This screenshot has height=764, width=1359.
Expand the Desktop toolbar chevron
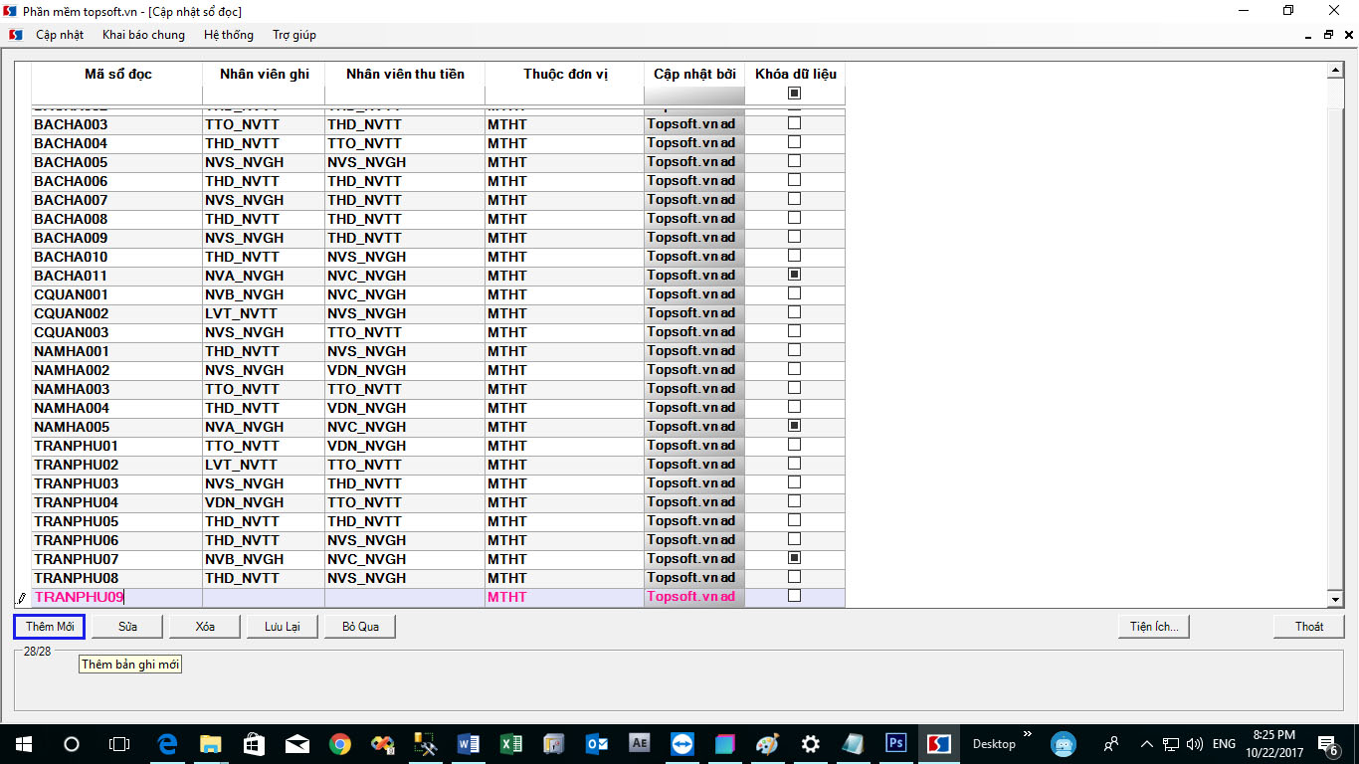(x=1028, y=735)
